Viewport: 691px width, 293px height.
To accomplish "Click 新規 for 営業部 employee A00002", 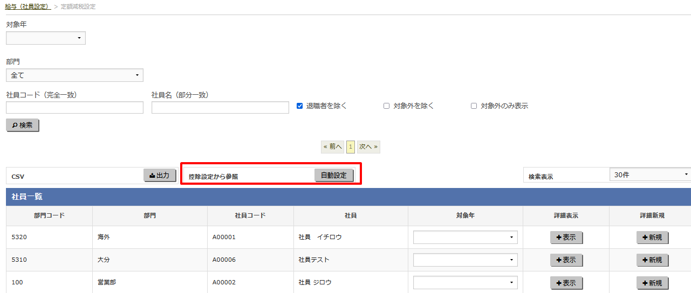I will pyautogui.click(x=652, y=283).
